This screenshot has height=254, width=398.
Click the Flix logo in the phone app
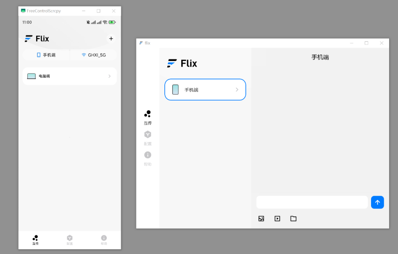(37, 39)
